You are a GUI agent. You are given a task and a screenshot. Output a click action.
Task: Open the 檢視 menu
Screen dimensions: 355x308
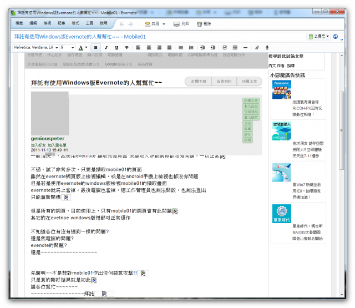[x=47, y=23]
